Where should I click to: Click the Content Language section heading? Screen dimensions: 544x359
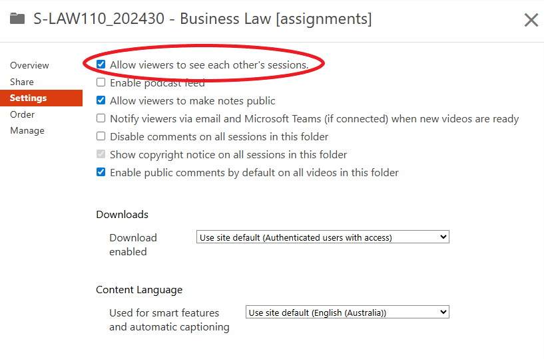point(139,290)
